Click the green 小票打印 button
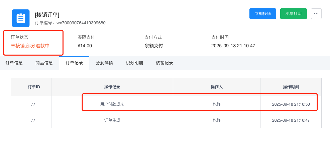The height and width of the screenshot is (154, 330). pos(293,14)
